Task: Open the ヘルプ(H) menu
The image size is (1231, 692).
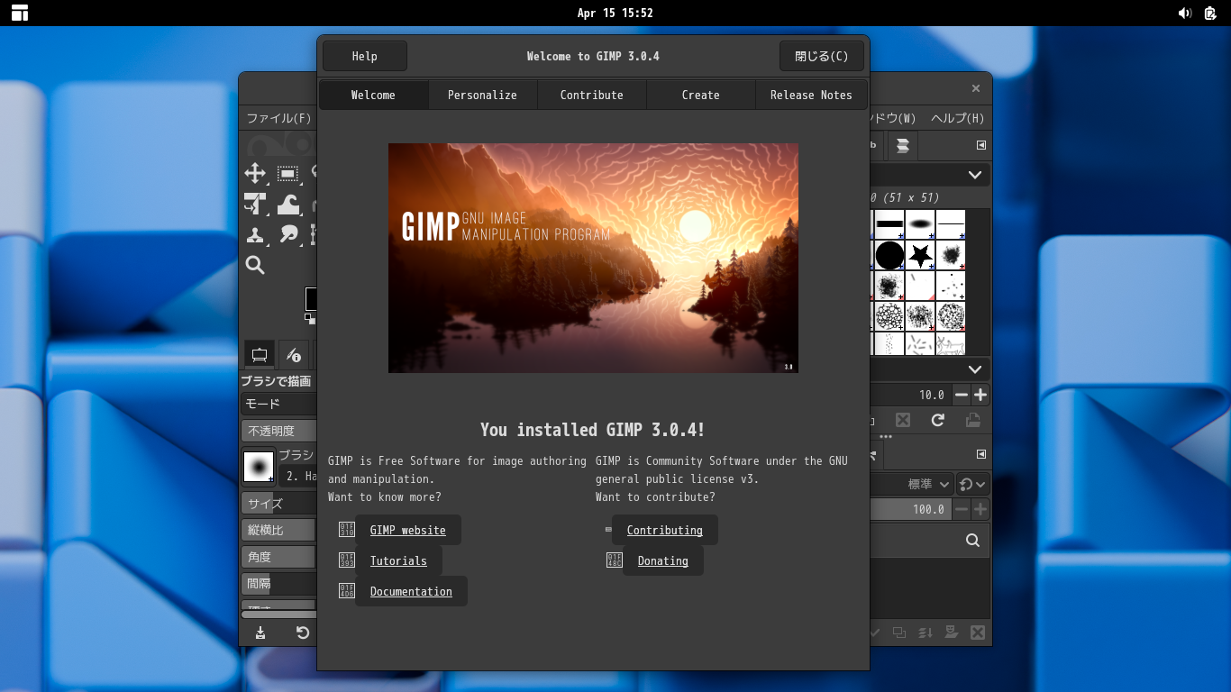Action: click(x=957, y=118)
